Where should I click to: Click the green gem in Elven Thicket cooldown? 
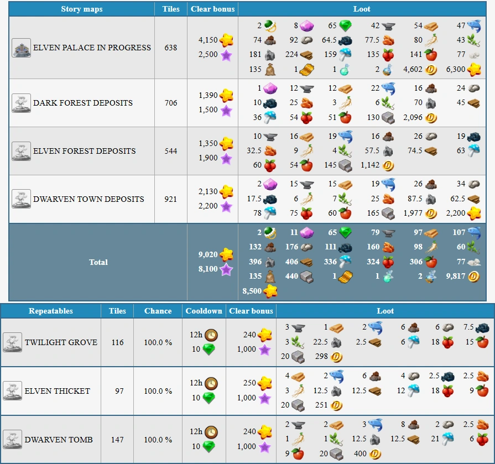point(209,398)
